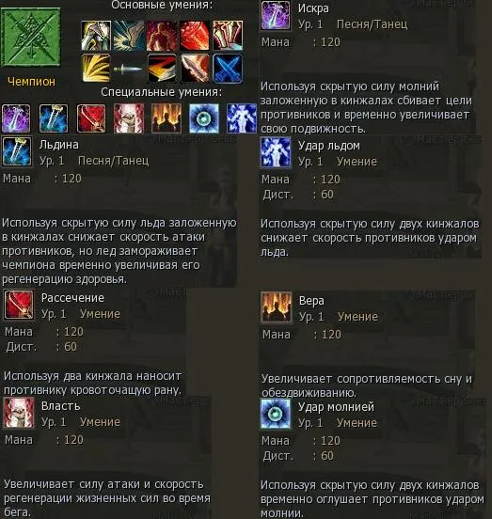Select the glowing foot kick skill icon
This screenshot has height=519, width=492.
tap(129, 36)
